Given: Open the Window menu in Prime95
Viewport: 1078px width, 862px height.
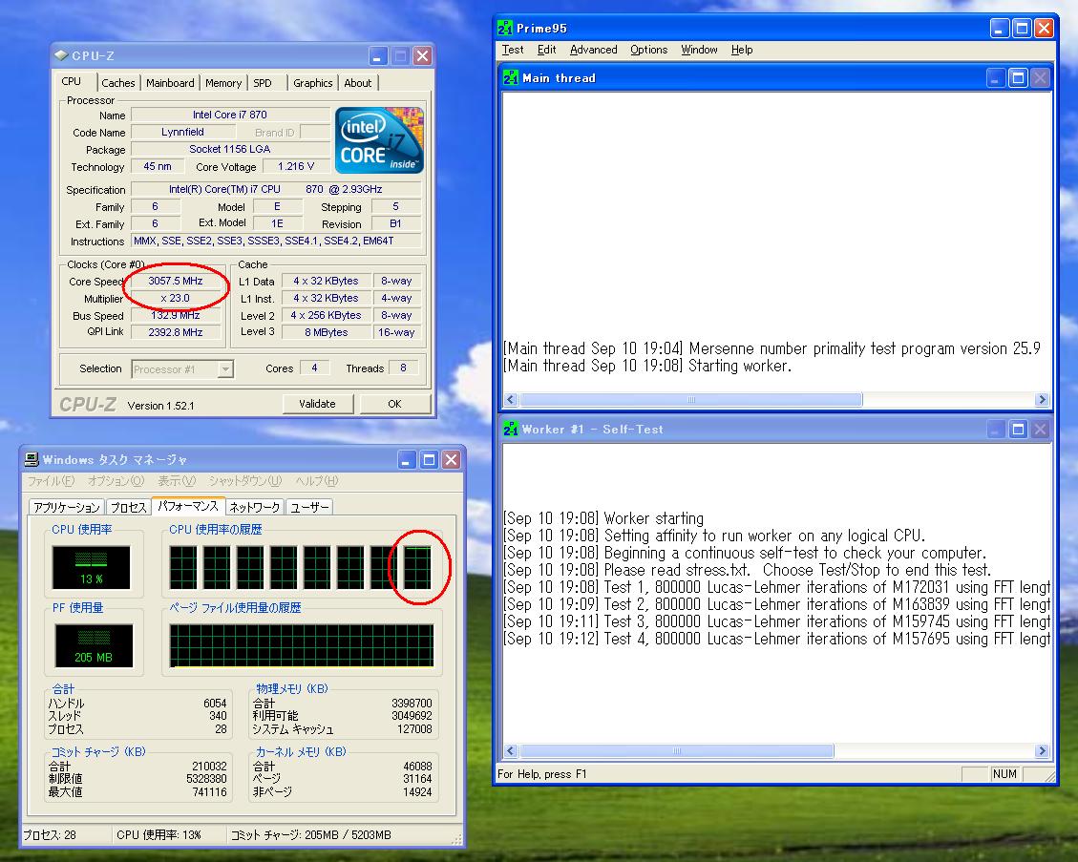Looking at the screenshot, I should (x=699, y=50).
